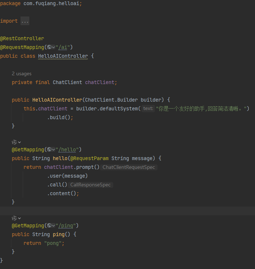
Task: Click the @RestController annotation
Action: pyautogui.click(x=22, y=38)
